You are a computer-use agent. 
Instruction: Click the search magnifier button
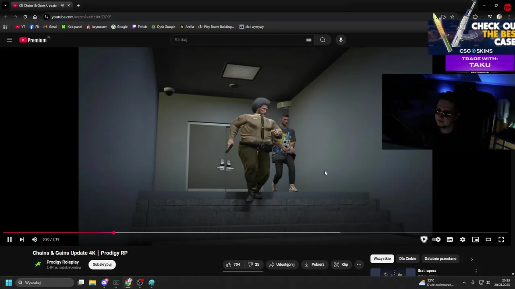tap(323, 40)
